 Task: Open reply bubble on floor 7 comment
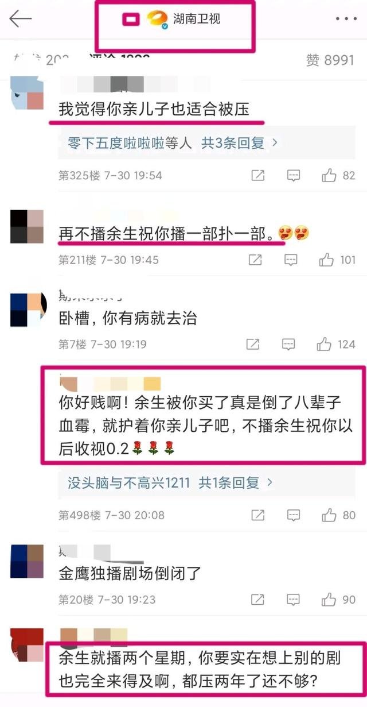click(x=289, y=345)
